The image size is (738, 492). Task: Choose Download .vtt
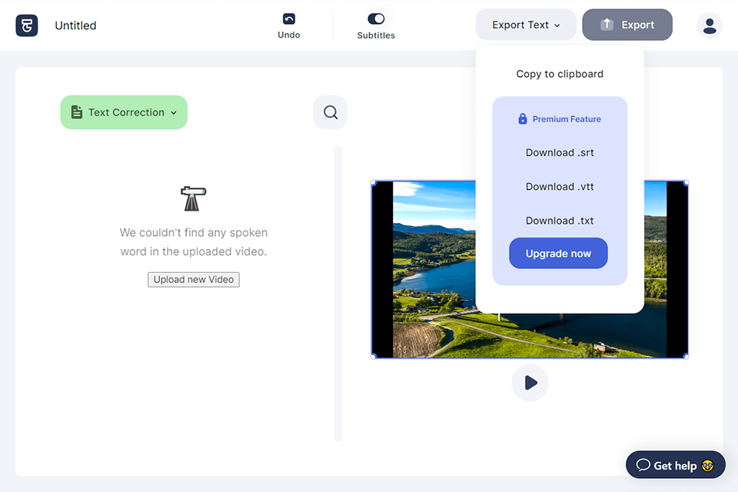tap(560, 187)
